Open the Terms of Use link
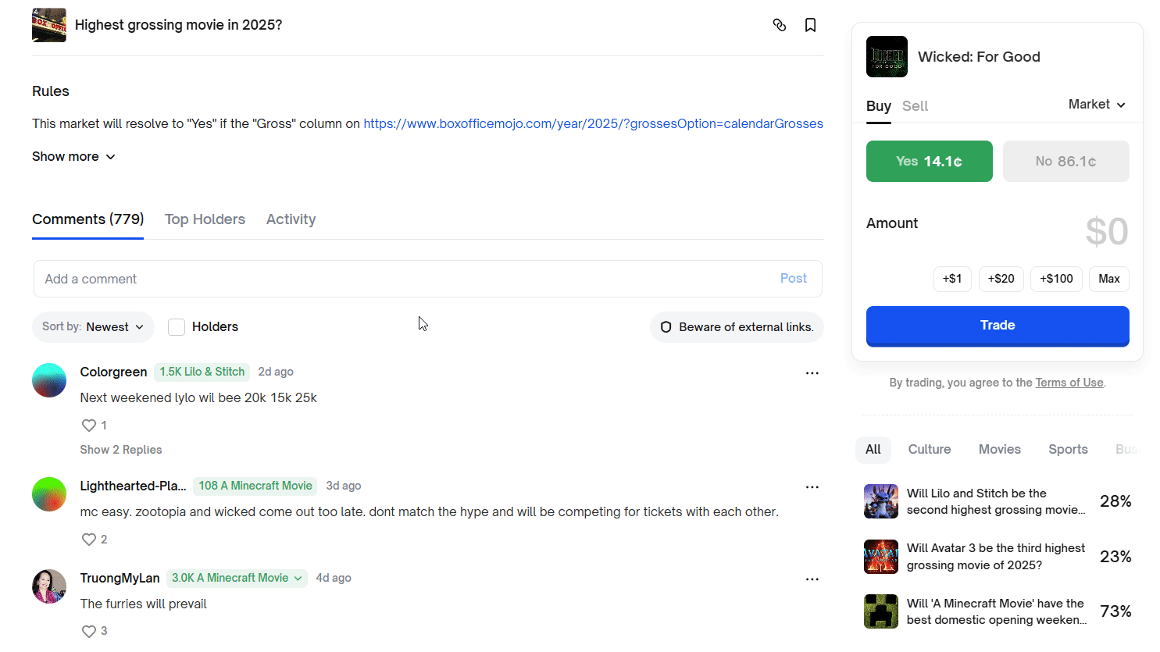 [x=1069, y=383]
